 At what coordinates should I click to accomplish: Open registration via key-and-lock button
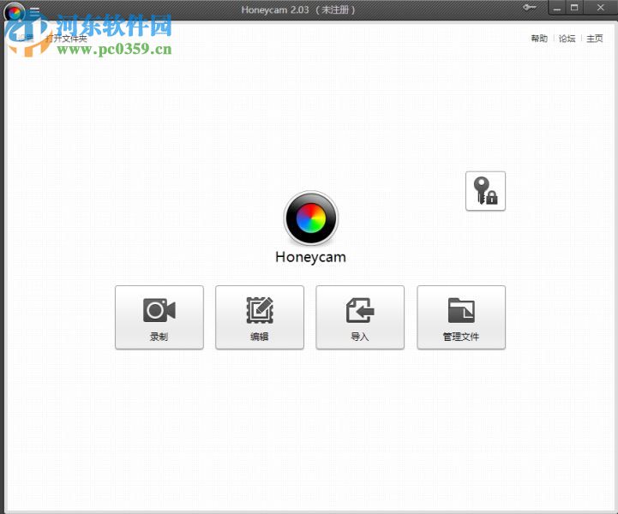coord(485,191)
